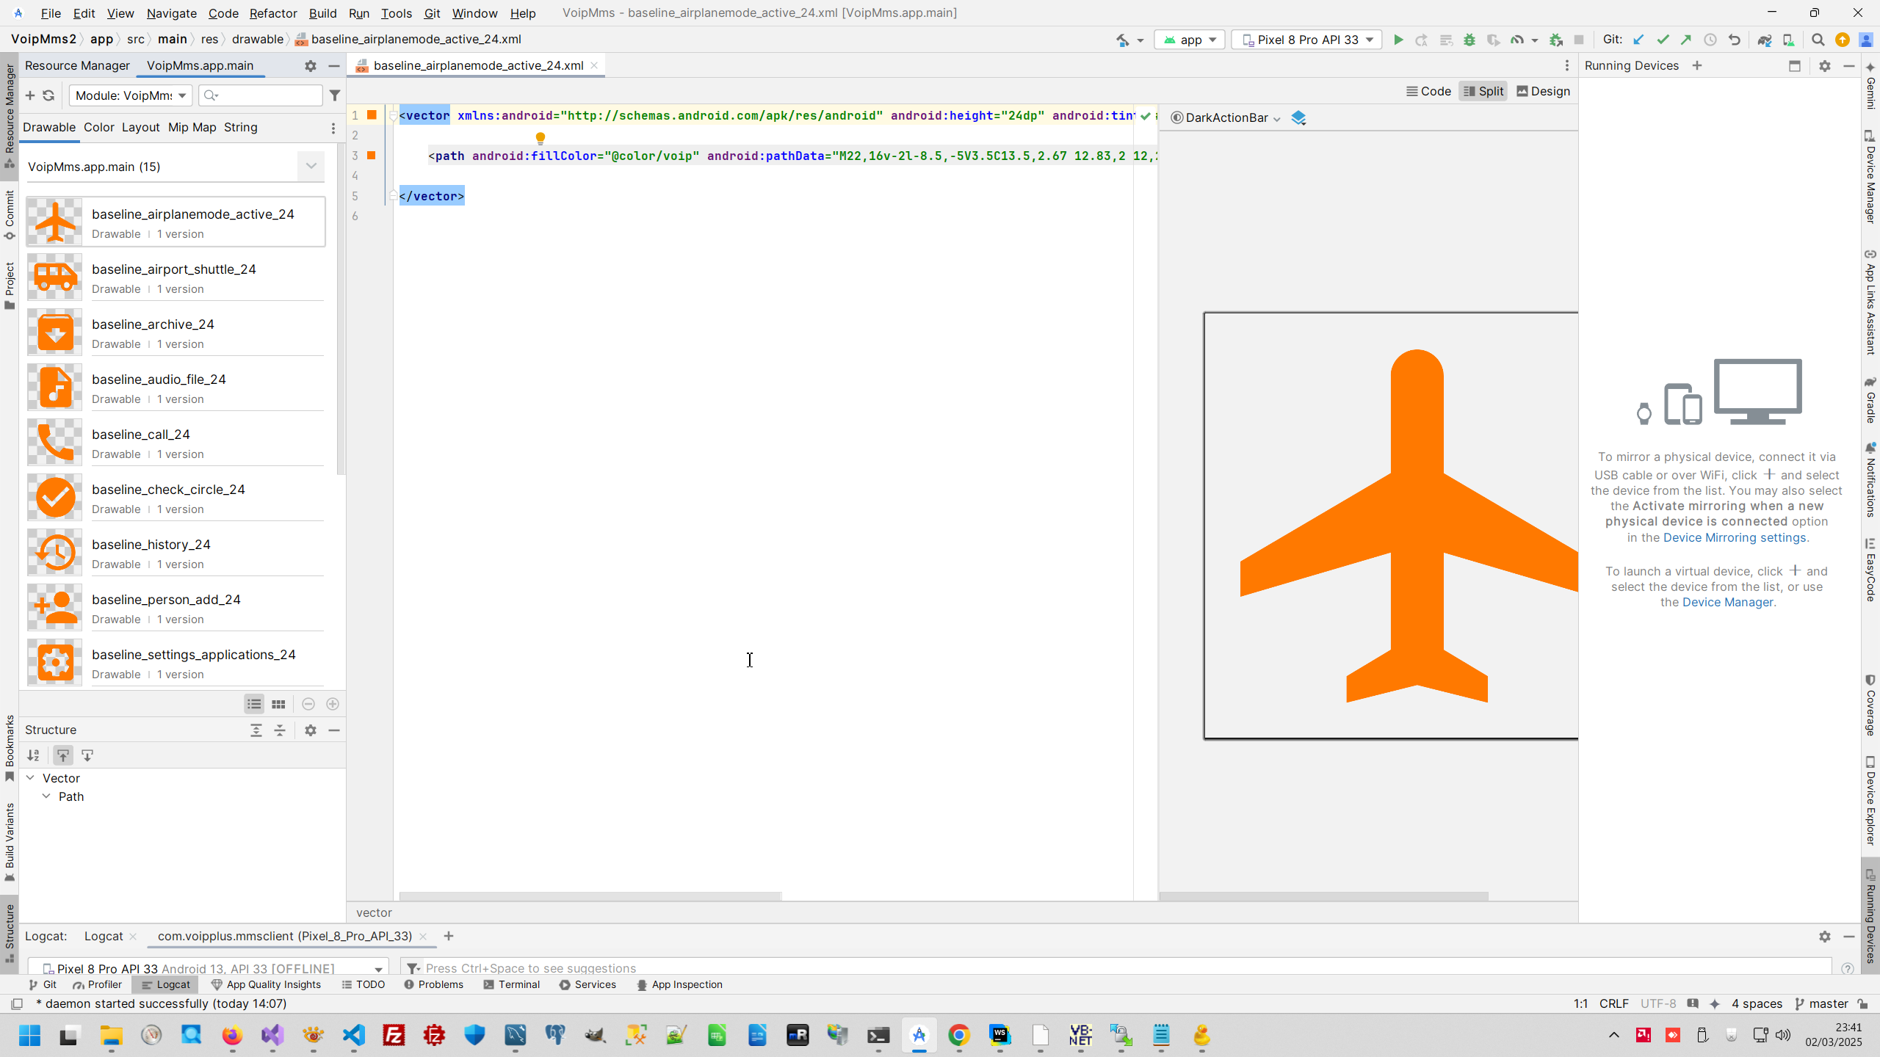Open the Module selector dropdown
1880x1057 pixels.
[131, 95]
